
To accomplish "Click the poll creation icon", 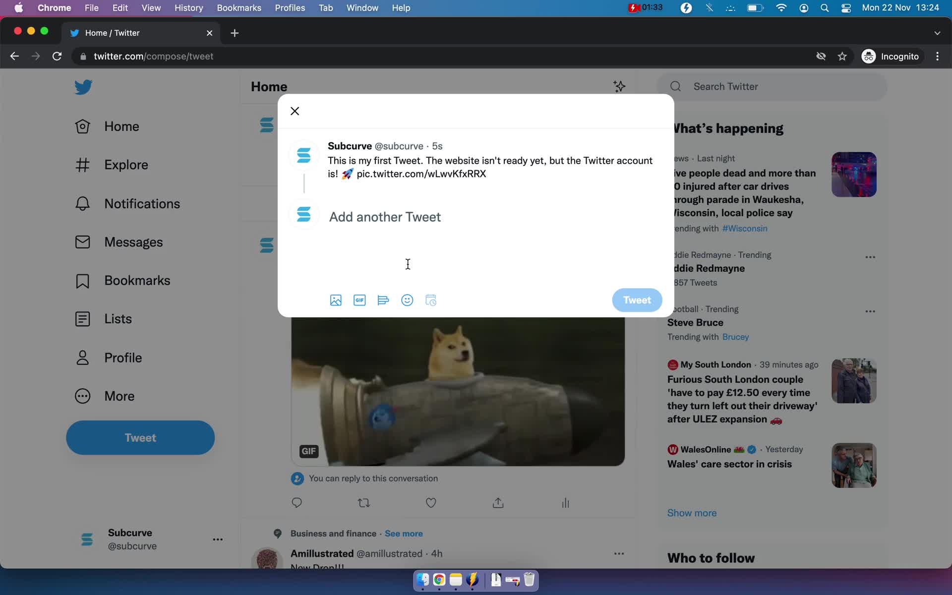I will pos(383,300).
